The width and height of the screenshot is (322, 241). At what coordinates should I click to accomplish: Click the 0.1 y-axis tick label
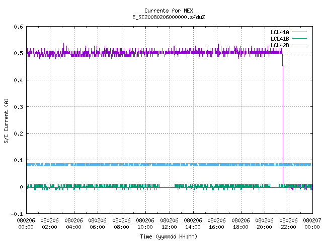[18, 160]
